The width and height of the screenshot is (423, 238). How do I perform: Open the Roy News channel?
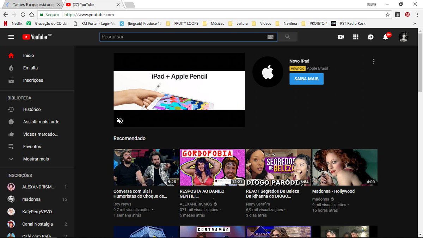(x=122, y=204)
